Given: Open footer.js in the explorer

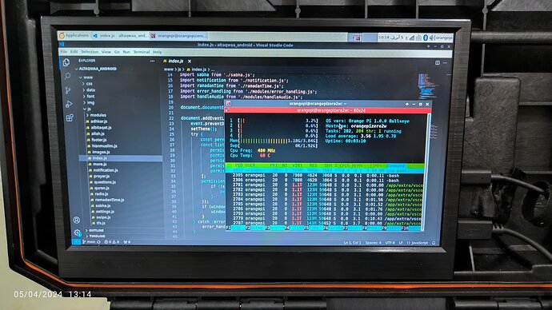Looking at the screenshot, I should point(98,140).
